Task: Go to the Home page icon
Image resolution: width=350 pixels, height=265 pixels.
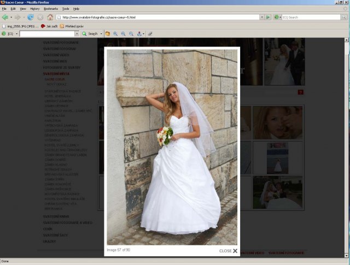Action: coord(50,17)
